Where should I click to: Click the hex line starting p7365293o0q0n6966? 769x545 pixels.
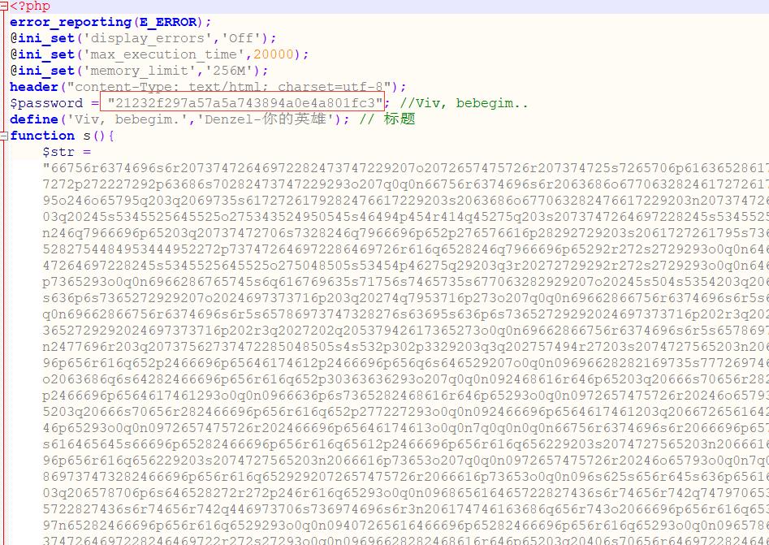405,281
